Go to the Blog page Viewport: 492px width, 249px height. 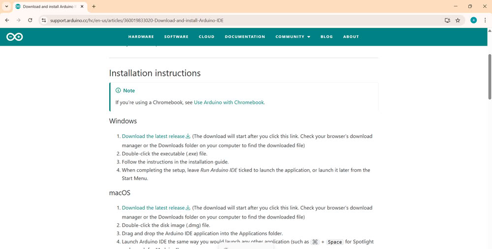[326, 37]
